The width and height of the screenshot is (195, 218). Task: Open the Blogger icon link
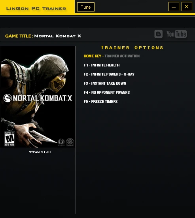coord(159,34)
